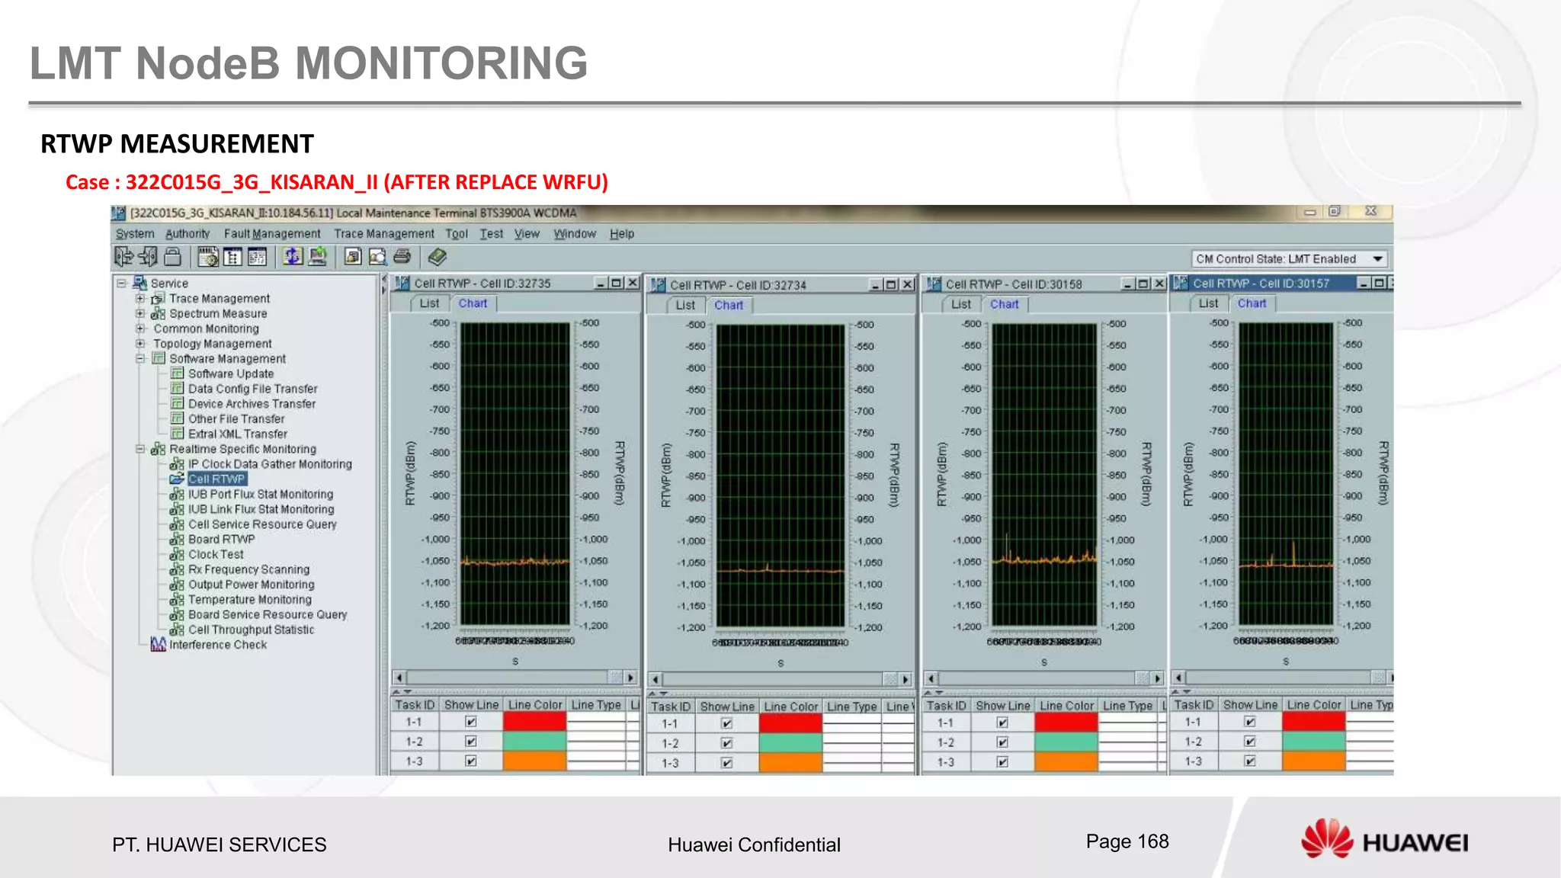
Task: Collapse the Service root node
Action: click(121, 283)
